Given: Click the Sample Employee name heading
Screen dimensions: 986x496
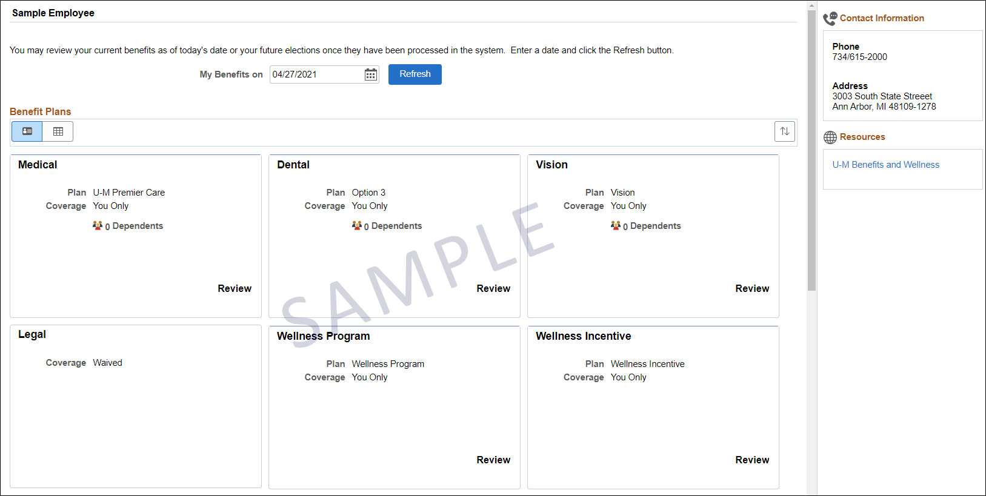Looking at the screenshot, I should click(x=53, y=13).
